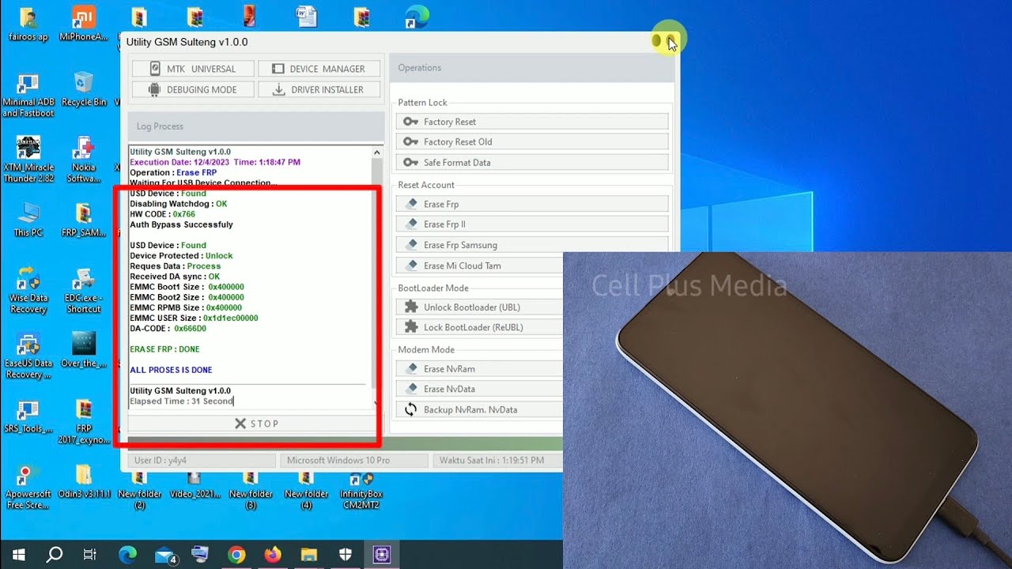
Task: Click the User ID status field
Action: (202, 460)
